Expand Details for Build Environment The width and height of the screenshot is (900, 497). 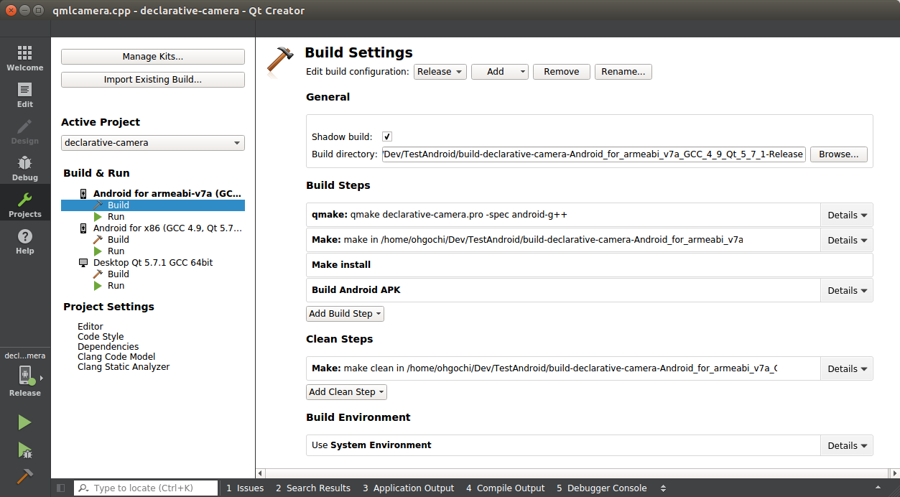click(847, 445)
